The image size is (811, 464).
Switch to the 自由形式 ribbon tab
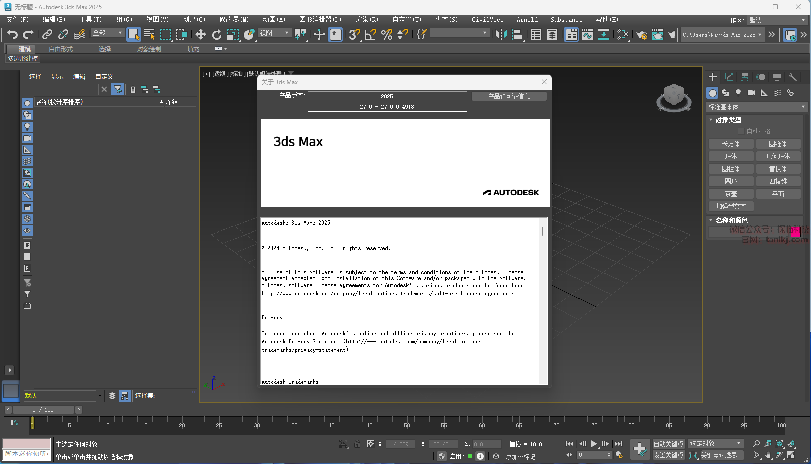(61, 49)
